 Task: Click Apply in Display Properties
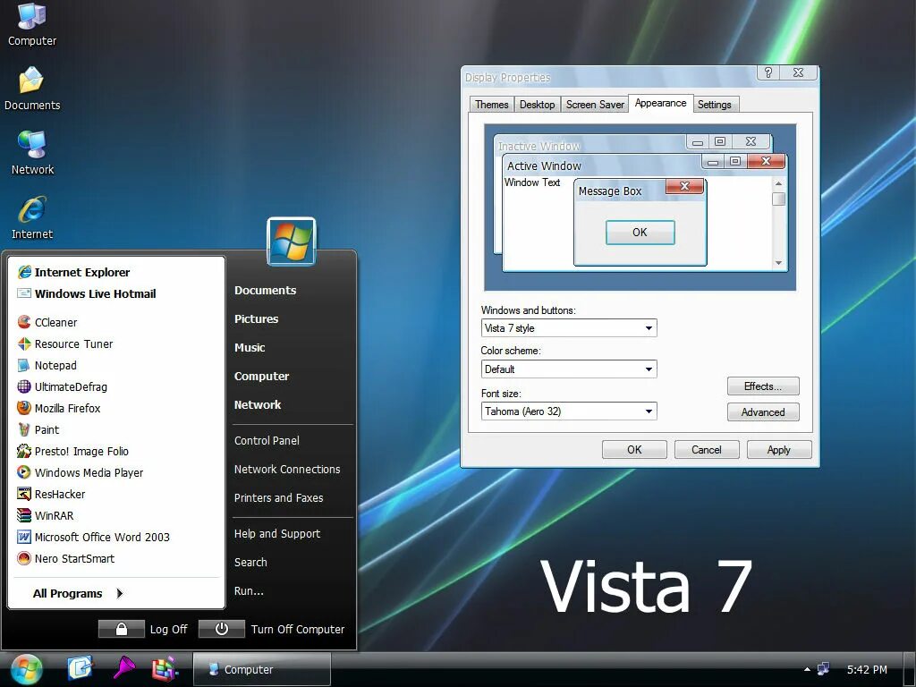pos(779,450)
